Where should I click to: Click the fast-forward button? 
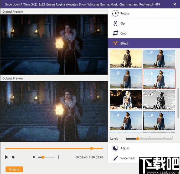(13, 157)
